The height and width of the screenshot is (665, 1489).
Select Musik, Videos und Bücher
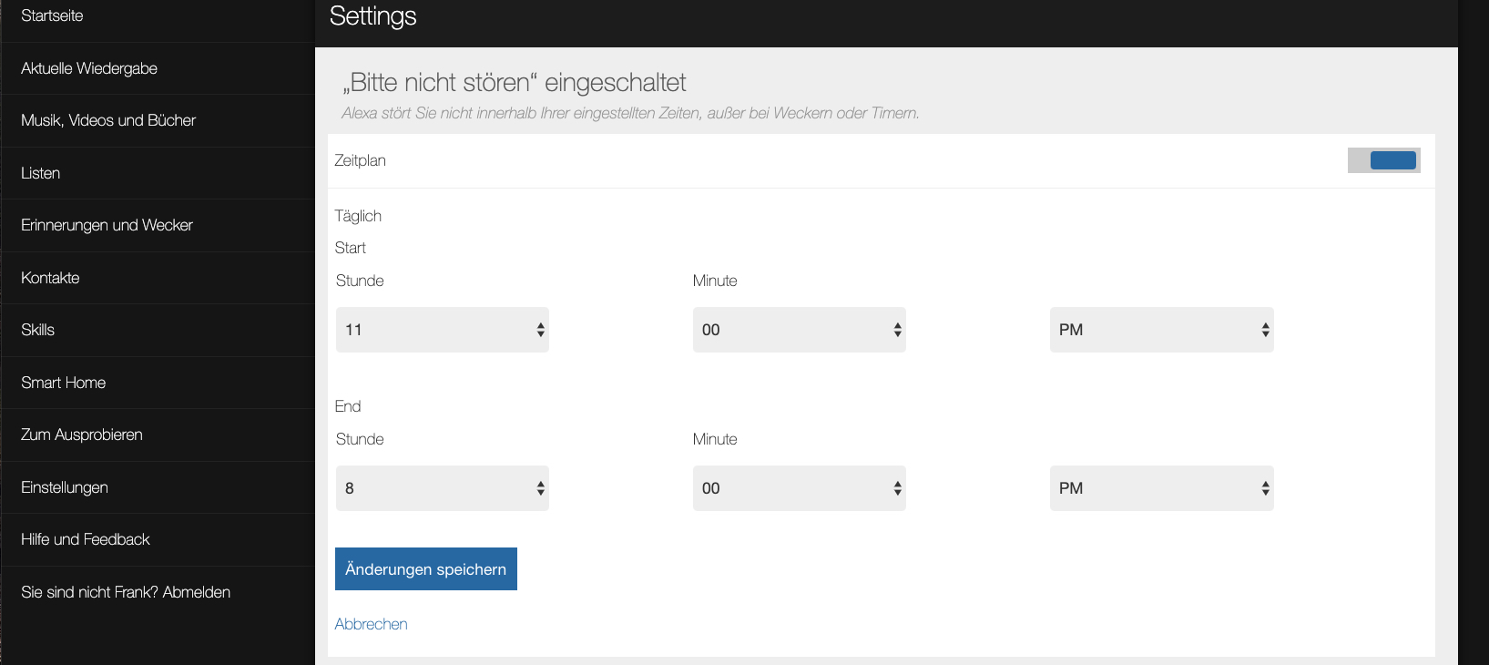coord(108,120)
